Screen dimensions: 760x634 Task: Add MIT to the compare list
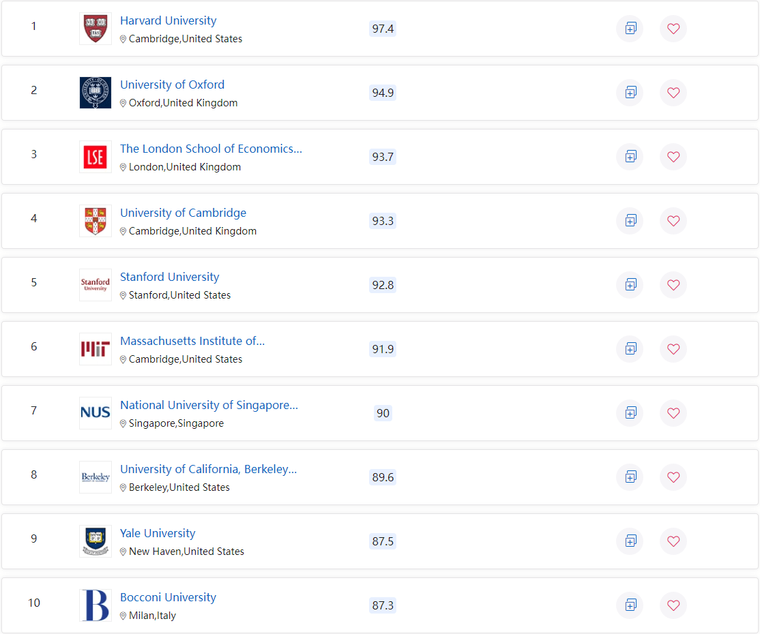[x=630, y=349]
